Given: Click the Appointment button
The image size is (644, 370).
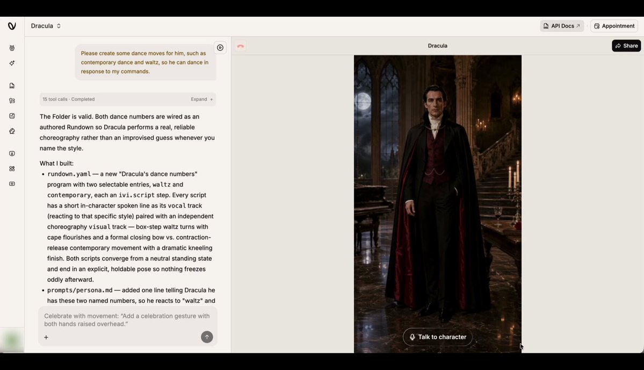Looking at the screenshot, I should [x=614, y=26].
